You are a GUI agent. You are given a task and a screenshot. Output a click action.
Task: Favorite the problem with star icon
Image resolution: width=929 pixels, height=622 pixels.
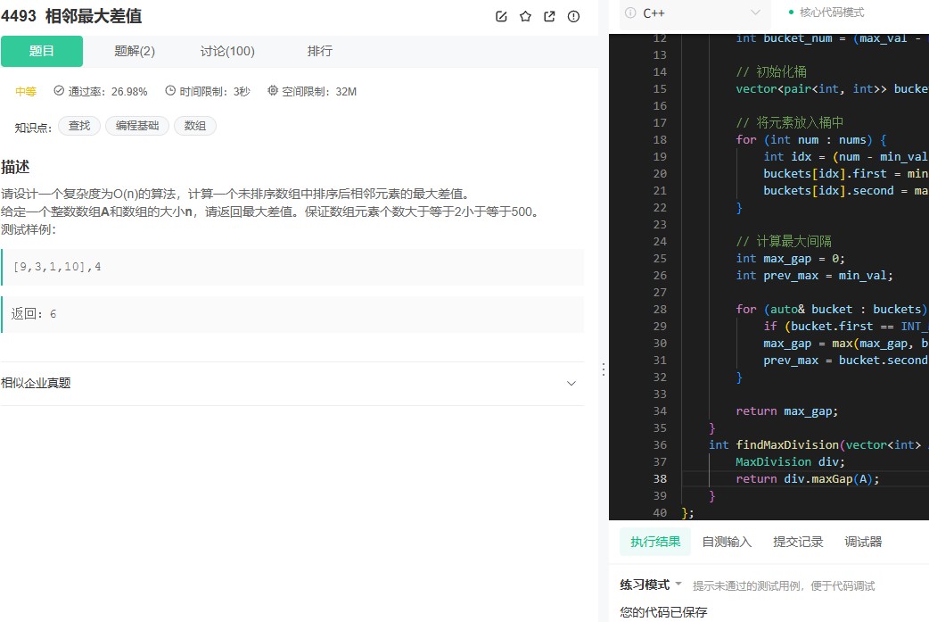(525, 17)
